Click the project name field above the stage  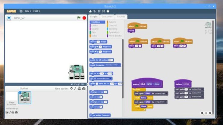[19, 18]
